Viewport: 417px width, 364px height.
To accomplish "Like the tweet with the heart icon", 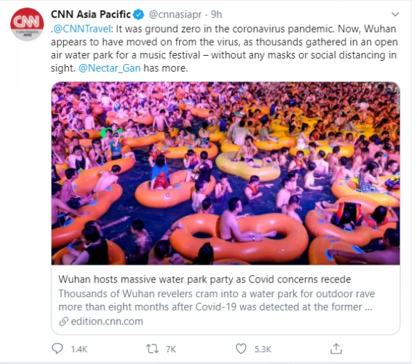I will 241,349.
